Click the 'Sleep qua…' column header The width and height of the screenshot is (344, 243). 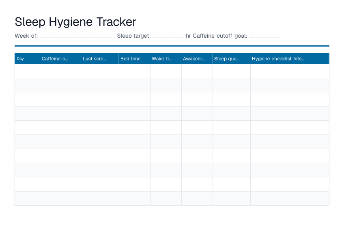click(x=231, y=58)
